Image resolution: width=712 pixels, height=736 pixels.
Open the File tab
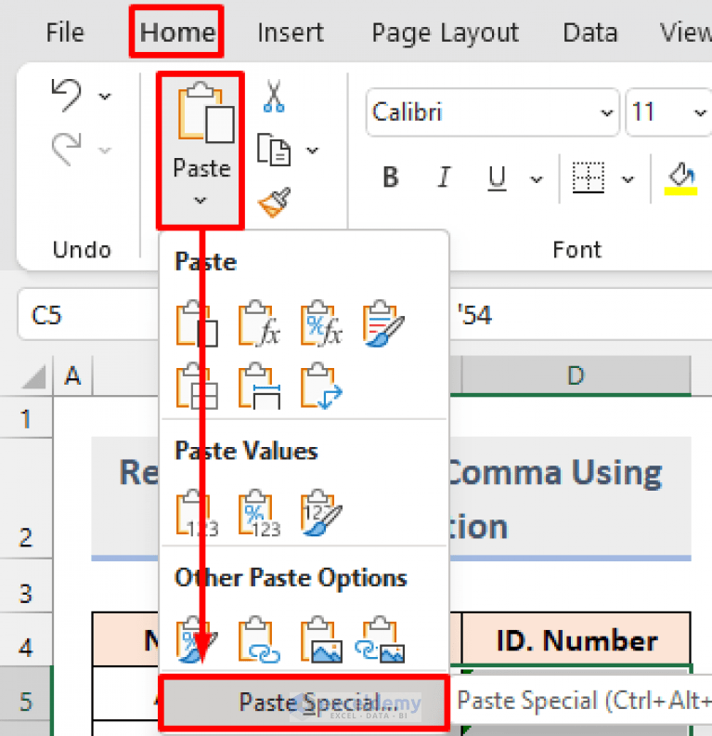65,33
